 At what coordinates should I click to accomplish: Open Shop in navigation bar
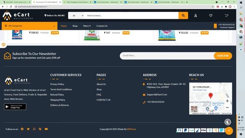pyautogui.click(x=75, y=26)
